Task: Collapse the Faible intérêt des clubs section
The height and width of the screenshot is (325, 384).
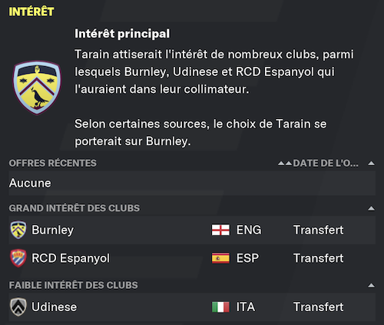Action: [371, 285]
